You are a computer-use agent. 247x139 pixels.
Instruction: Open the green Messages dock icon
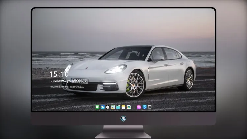97,107
